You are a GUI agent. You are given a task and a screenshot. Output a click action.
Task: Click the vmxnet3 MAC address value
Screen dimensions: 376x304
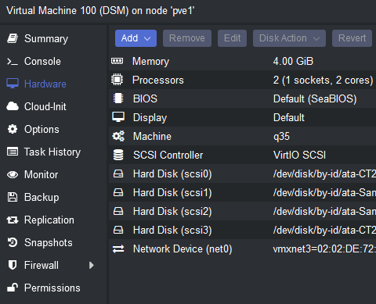coord(324,249)
